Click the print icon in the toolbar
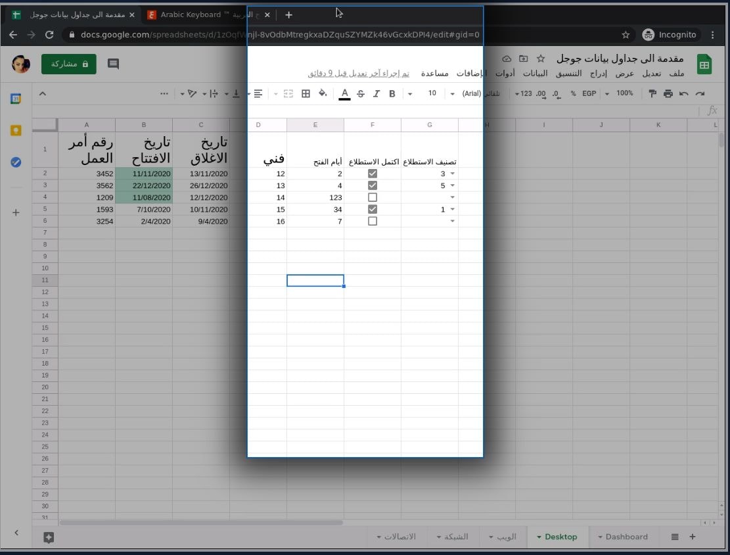 coord(668,93)
